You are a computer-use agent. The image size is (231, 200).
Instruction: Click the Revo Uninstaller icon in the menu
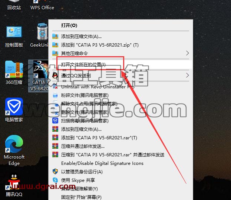[55, 87]
